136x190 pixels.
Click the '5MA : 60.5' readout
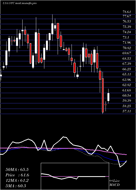click(x=16, y=186)
